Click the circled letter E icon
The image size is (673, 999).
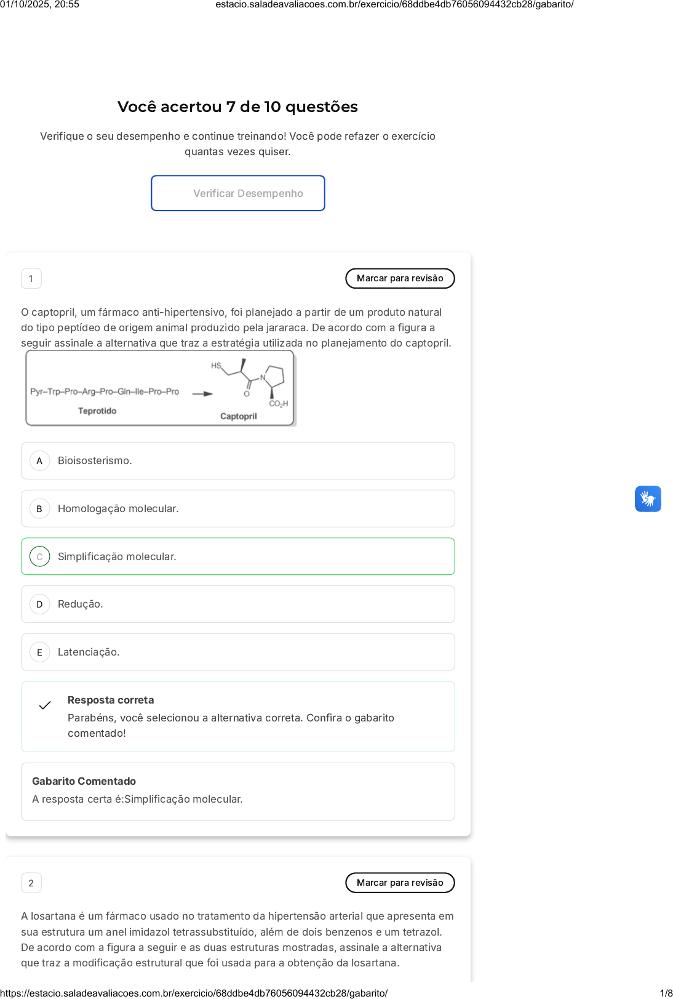click(39, 652)
